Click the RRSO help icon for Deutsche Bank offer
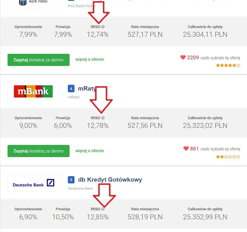Image resolution: width=247 pixels, height=232 pixels. point(103,209)
